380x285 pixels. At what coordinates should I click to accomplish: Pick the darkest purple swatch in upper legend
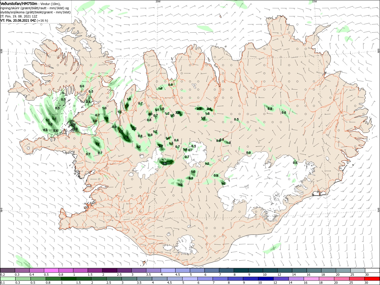pos(110,270)
